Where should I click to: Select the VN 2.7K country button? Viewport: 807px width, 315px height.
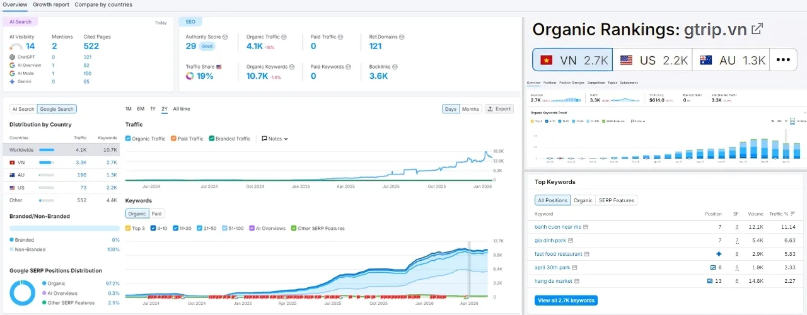pyautogui.click(x=572, y=60)
